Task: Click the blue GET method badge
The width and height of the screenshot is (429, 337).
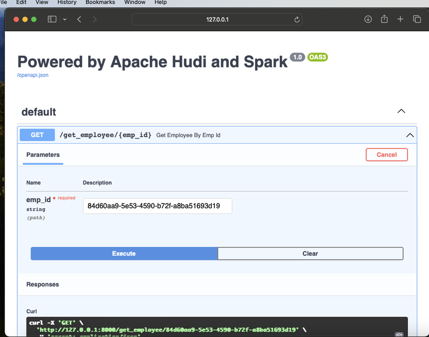Action: pyautogui.click(x=37, y=135)
